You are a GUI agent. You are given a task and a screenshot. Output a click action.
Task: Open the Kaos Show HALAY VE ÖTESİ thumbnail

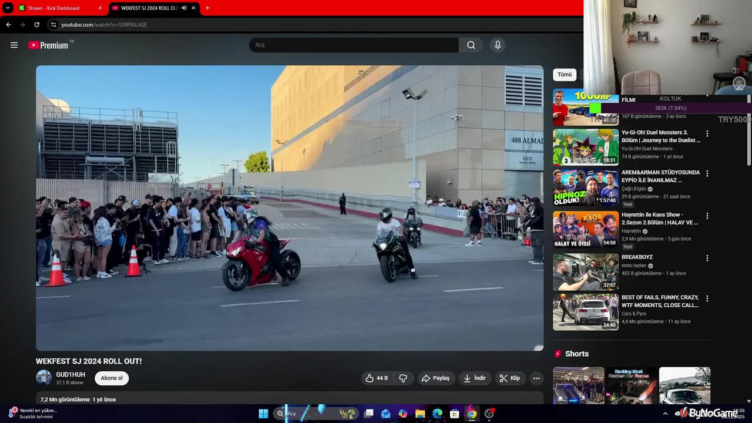586,229
